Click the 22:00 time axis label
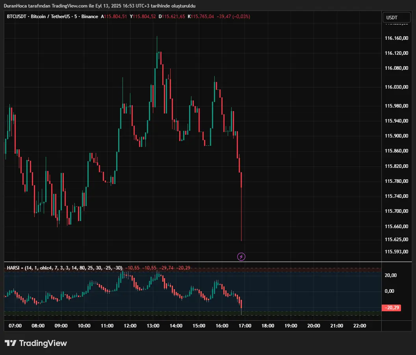Image resolution: width=416 pixels, height=355 pixels. (x=360, y=325)
